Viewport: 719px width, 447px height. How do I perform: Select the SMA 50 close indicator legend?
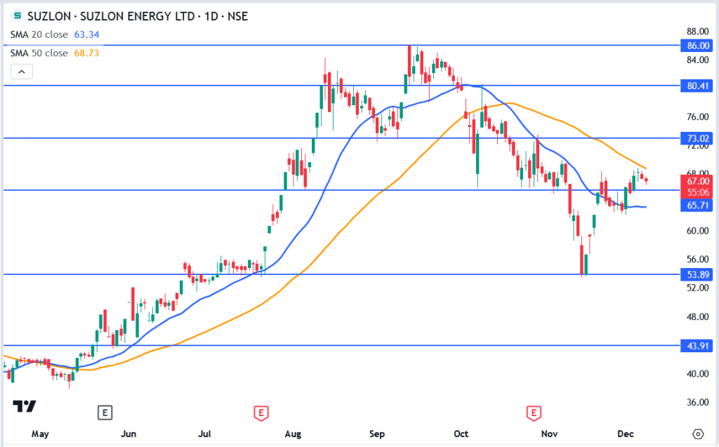(x=39, y=53)
